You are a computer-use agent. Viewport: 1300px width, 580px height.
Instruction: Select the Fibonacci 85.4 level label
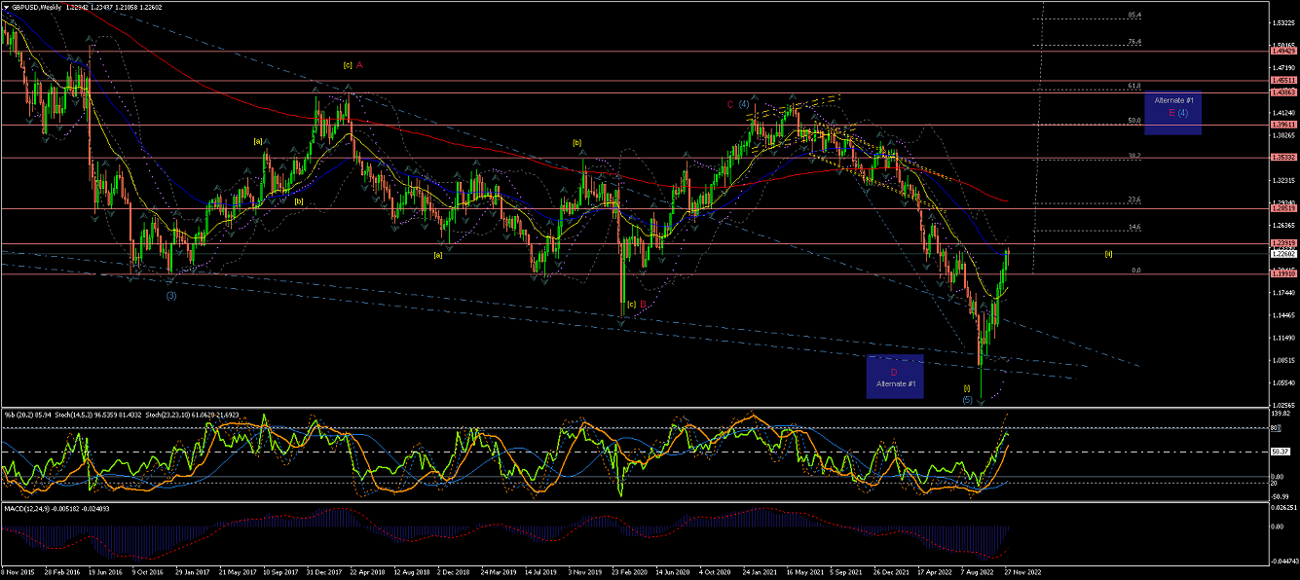pyautogui.click(x=1134, y=16)
